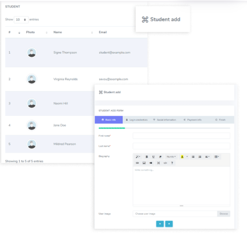Click the Browse button for user image
This screenshot has width=247, height=238.
(224, 214)
